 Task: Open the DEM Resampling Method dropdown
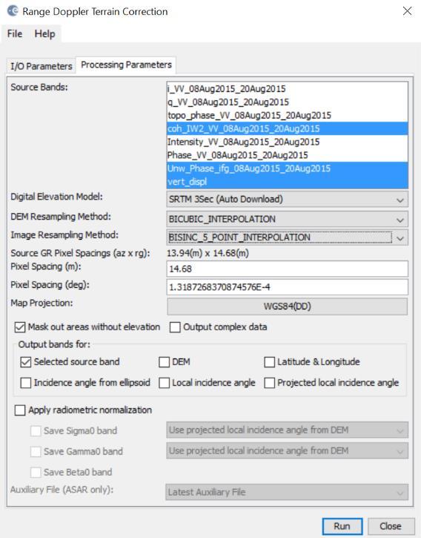(x=288, y=219)
